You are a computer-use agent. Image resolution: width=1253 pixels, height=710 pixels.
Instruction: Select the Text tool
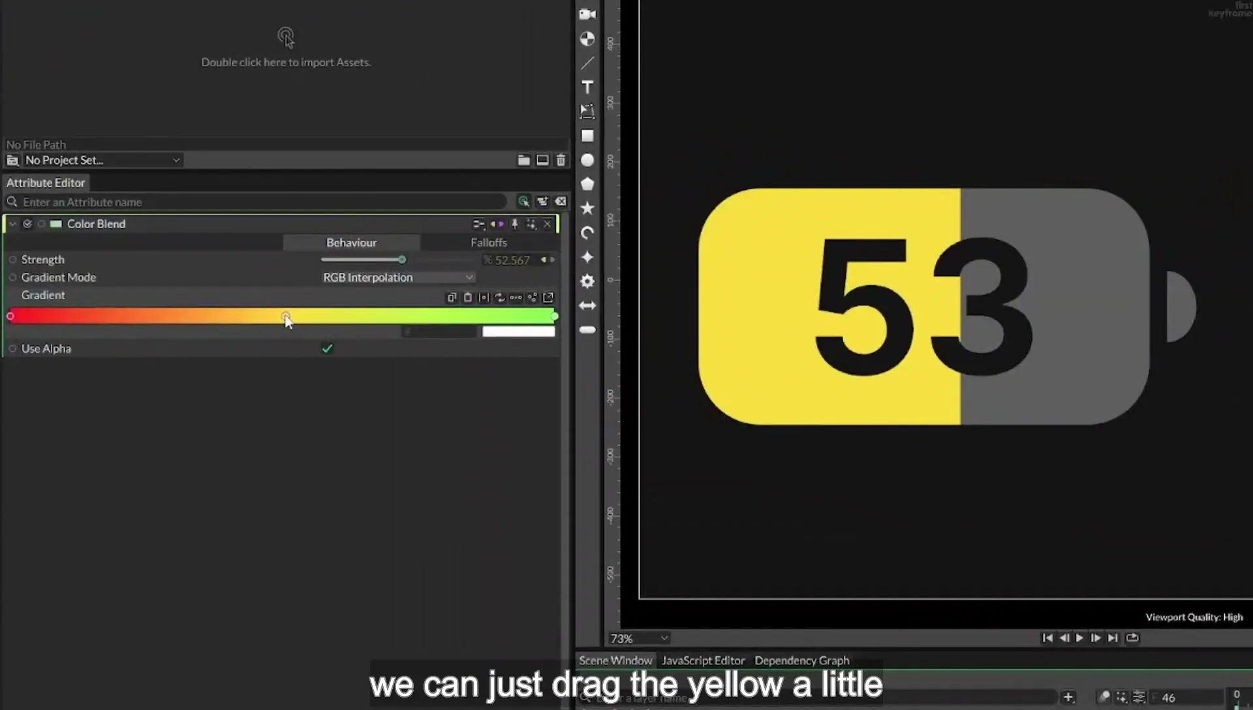point(587,87)
